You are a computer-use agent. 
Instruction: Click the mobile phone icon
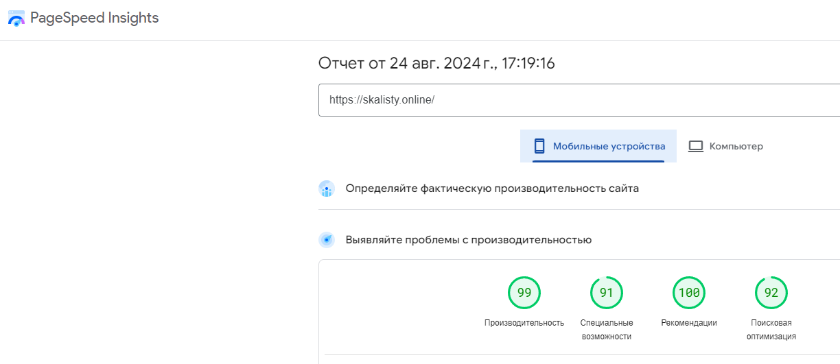pos(539,146)
